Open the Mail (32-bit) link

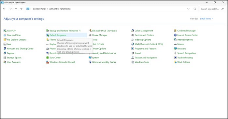[x=98, y=44]
